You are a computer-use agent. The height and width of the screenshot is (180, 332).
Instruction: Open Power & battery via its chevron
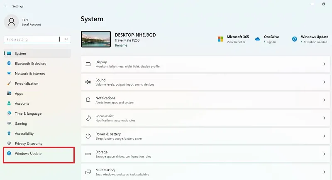click(324, 136)
